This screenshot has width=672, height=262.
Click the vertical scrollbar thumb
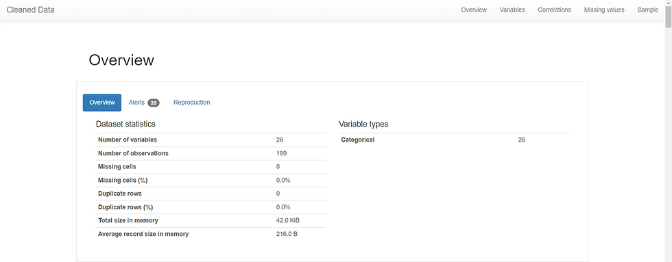[x=668, y=18]
